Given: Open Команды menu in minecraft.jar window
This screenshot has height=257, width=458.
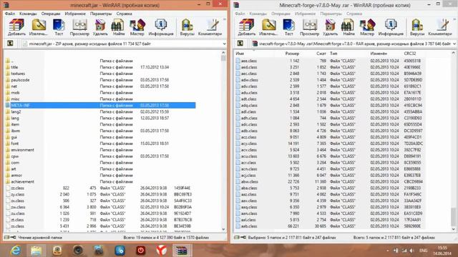Looking at the screenshot, I should coord(28,14).
